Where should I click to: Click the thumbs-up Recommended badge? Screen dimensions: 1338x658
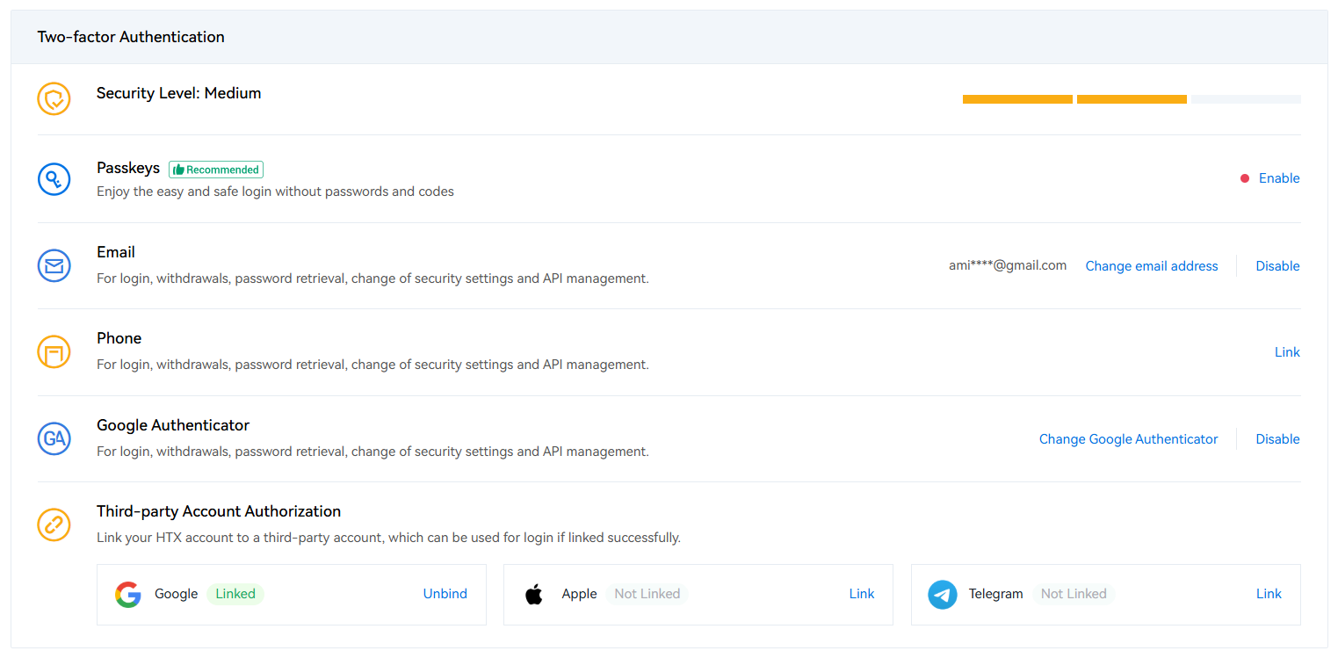click(216, 170)
